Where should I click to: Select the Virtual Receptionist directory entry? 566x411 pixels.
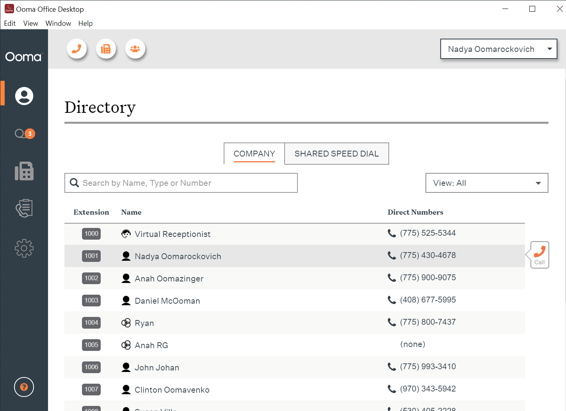173,234
